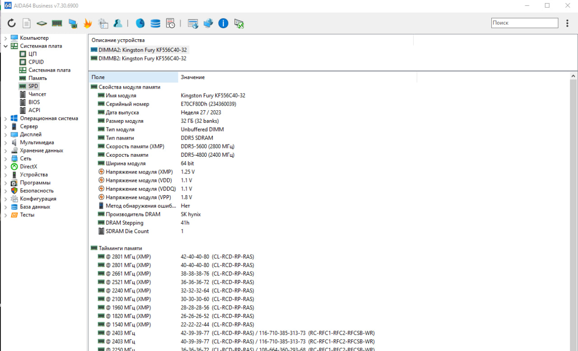This screenshot has width=578, height=351.
Task: Click the blue user silhouette toolbar icon
Action: coord(118,23)
